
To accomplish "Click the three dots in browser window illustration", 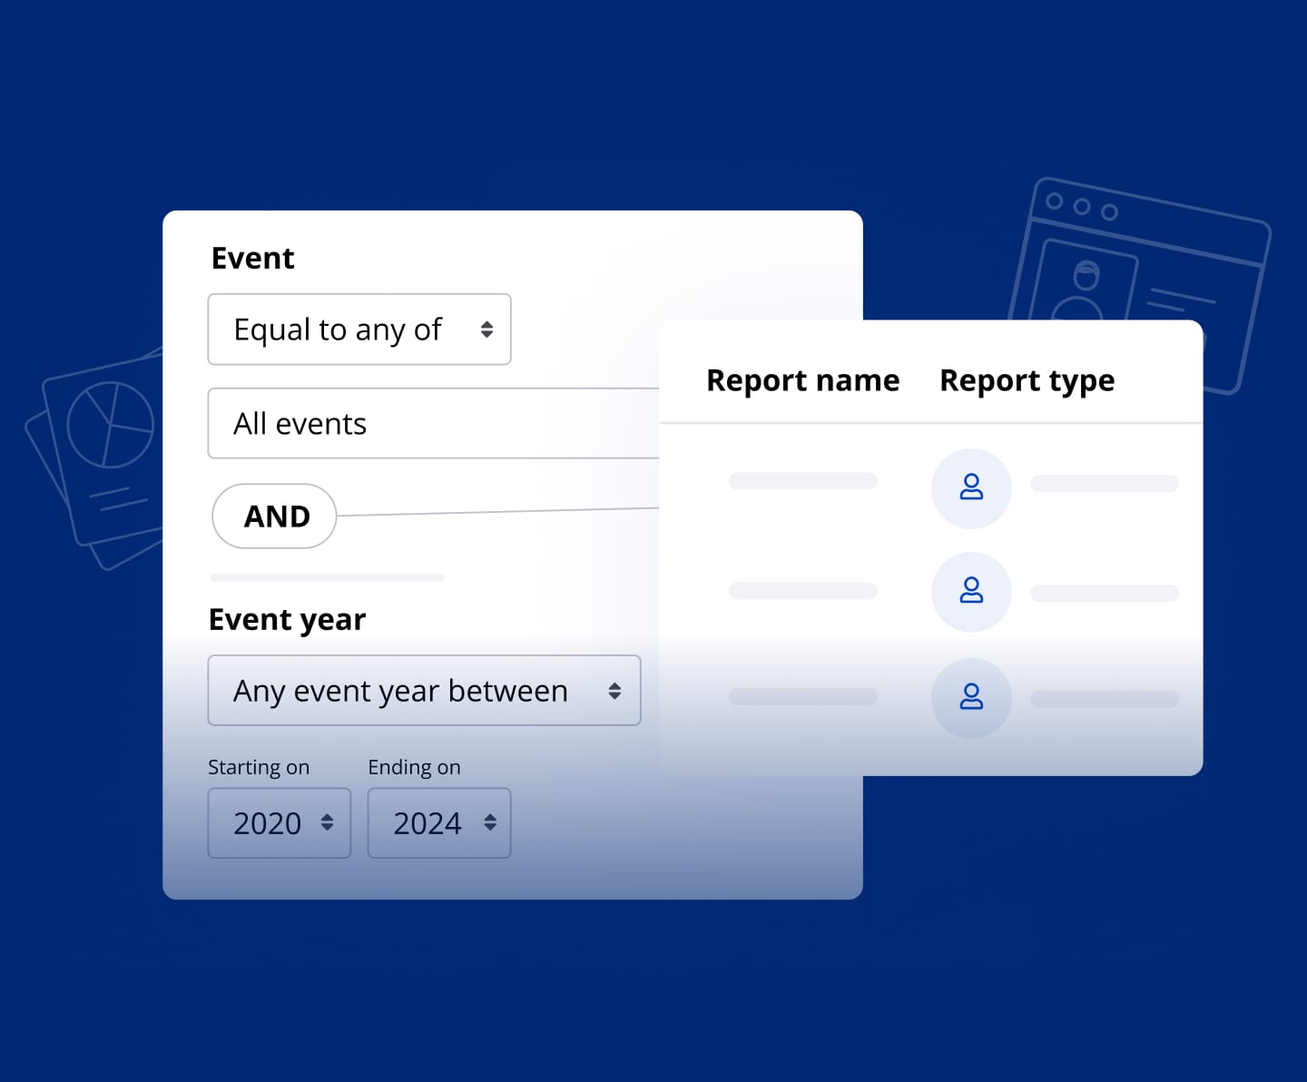I will click(1081, 206).
